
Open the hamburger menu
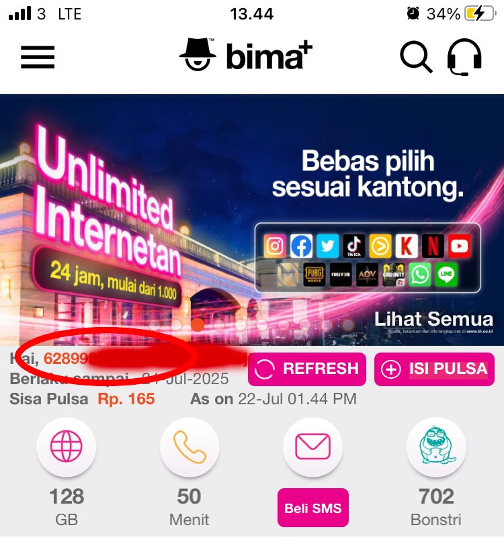pos(38,56)
